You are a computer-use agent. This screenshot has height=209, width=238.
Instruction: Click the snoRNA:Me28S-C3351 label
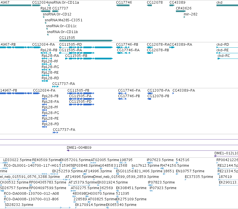click(63, 20)
